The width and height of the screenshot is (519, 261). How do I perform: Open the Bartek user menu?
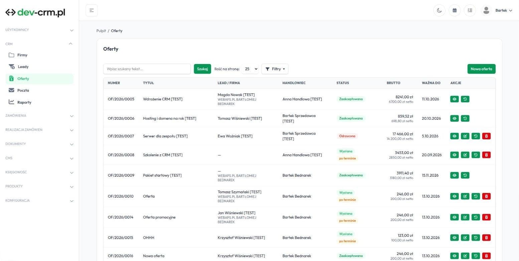[497, 10]
